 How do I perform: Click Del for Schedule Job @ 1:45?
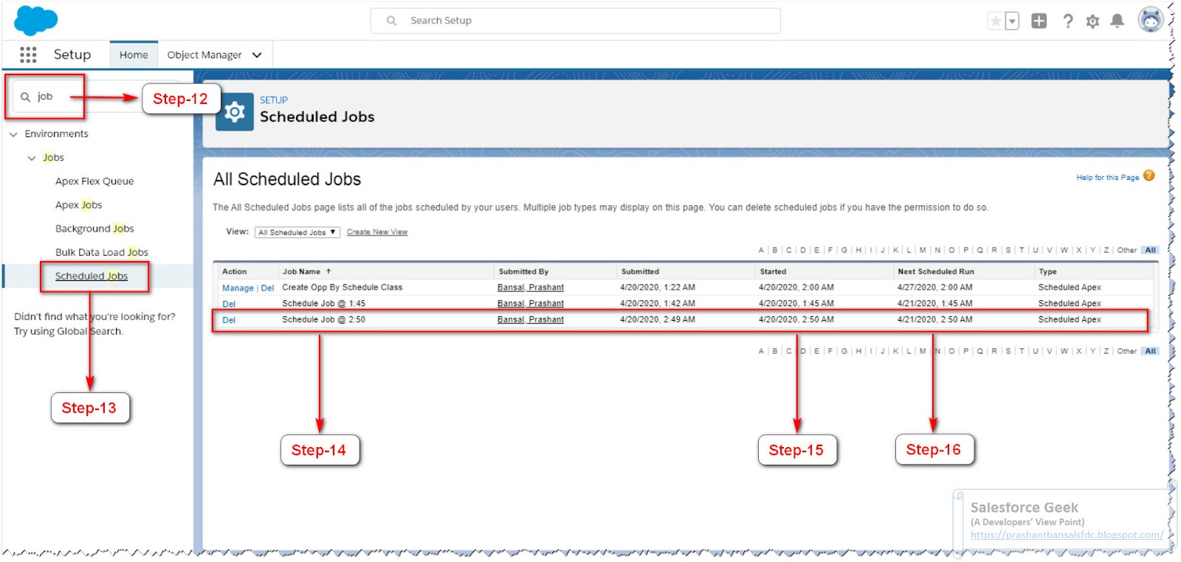[x=229, y=304]
